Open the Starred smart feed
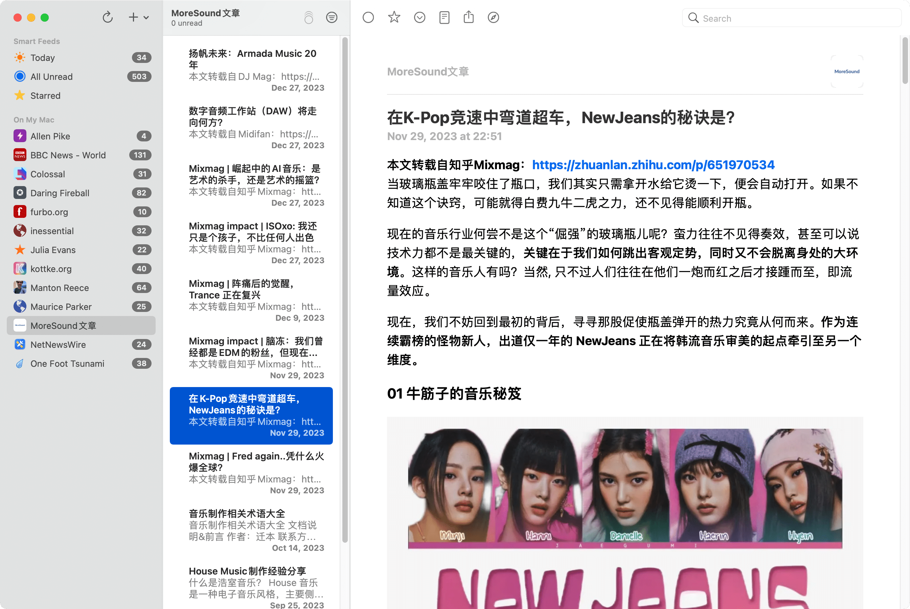The image size is (910, 609). point(81,95)
